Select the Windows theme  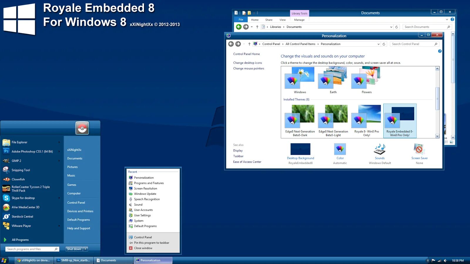(x=300, y=80)
